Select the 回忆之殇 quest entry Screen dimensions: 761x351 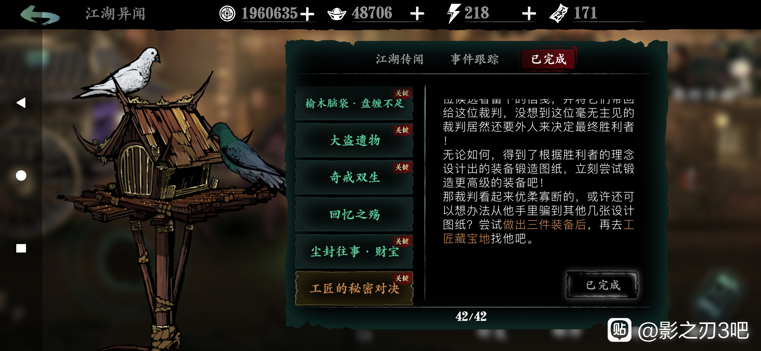click(354, 214)
